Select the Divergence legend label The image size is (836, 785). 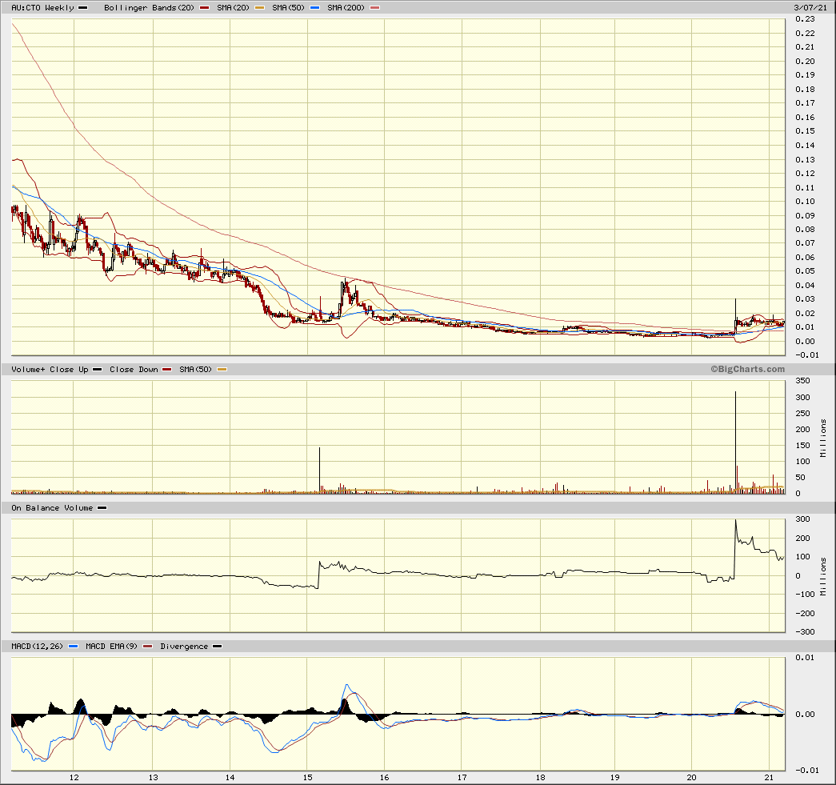(184, 647)
